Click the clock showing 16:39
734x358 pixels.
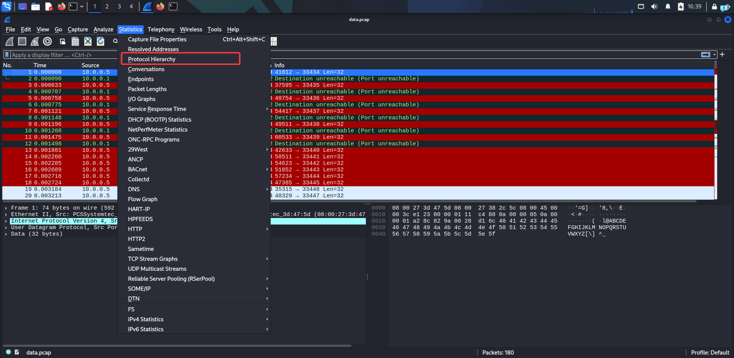(x=694, y=7)
